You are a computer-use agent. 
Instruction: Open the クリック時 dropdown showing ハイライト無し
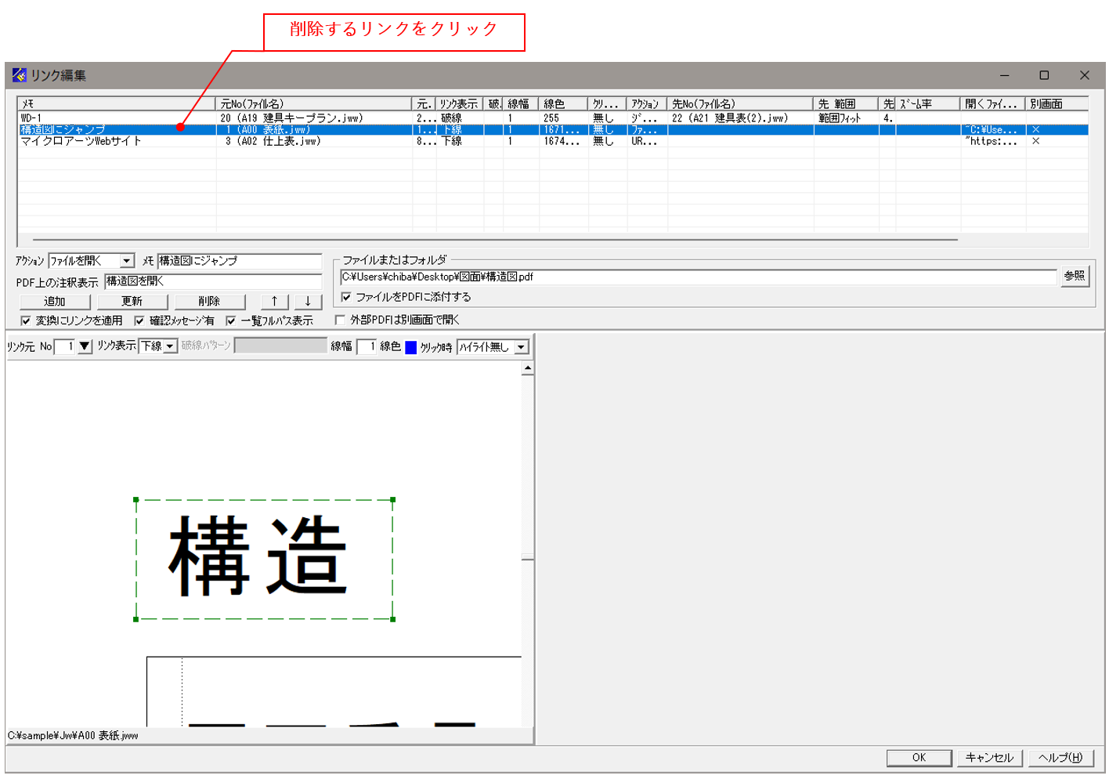(x=520, y=346)
